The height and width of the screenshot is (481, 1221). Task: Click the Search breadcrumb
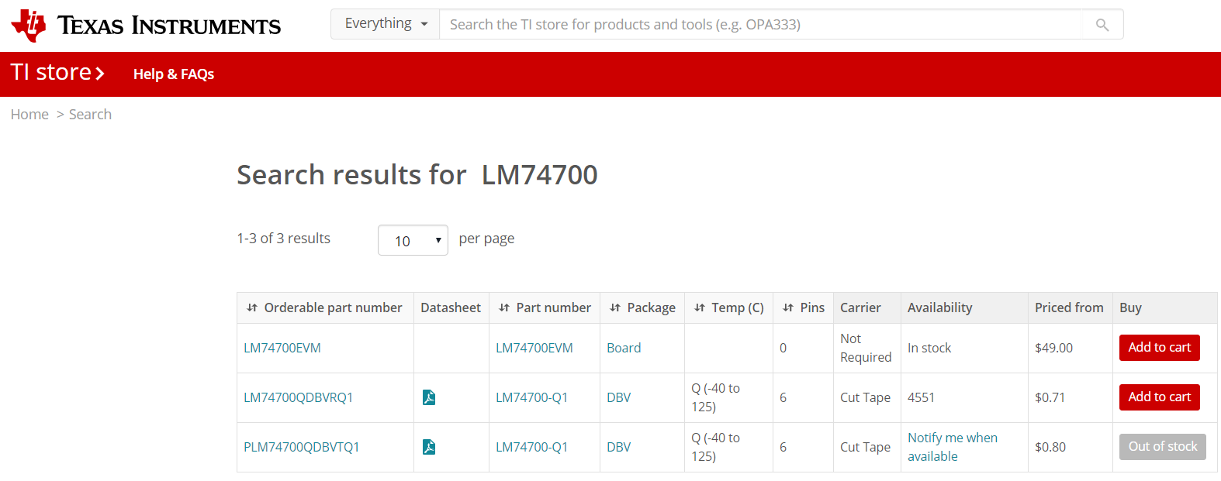coord(90,115)
